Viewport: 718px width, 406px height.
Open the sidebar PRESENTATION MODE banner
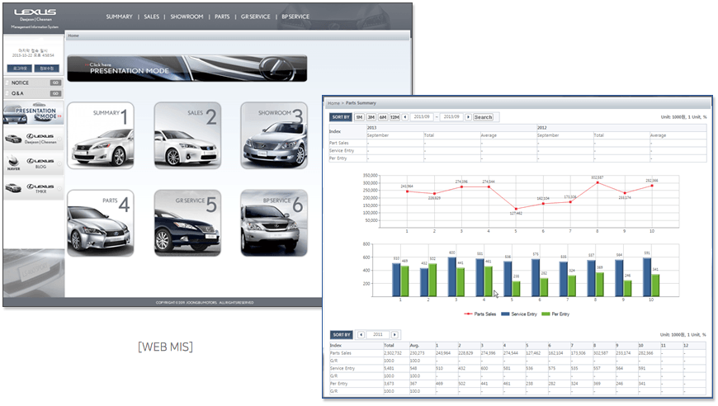[34, 112]
